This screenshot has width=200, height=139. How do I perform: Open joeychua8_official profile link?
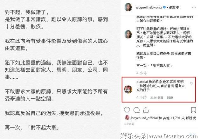pyautogui.click(x=144, y=118)
